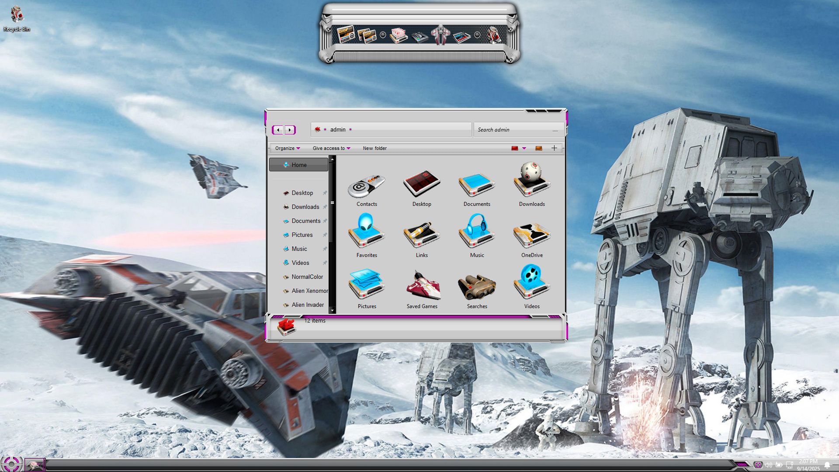Click the navigation pane scrollbar thumb
Image resolution: width=839 pixels, height=472 pixels.
point(332,202)
